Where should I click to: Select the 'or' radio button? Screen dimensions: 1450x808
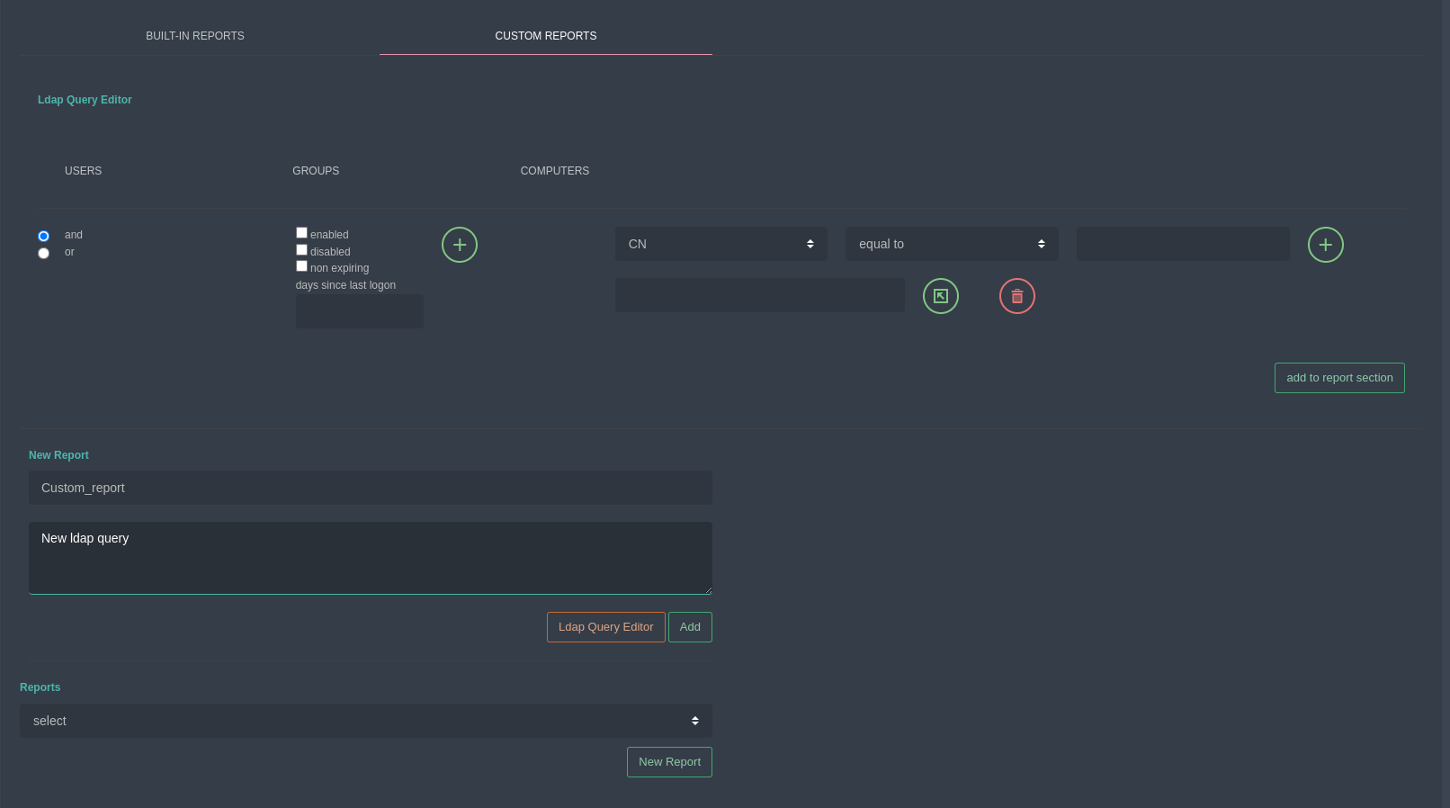[43, 253]
